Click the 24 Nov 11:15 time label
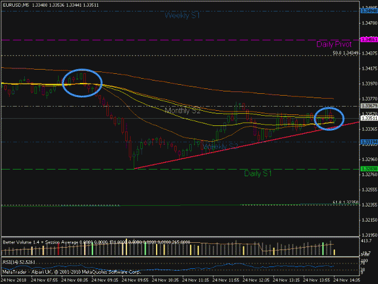 point(195,280)
